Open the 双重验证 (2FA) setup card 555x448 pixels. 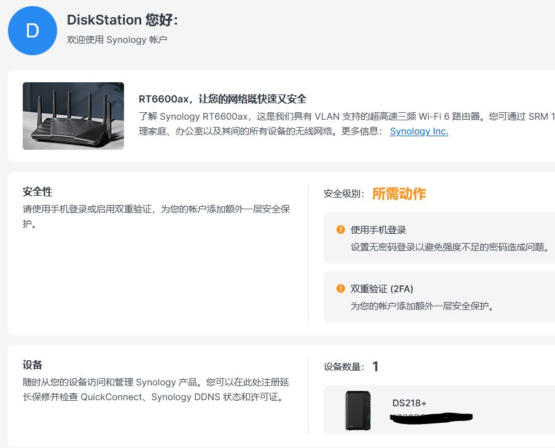(439, 297)
